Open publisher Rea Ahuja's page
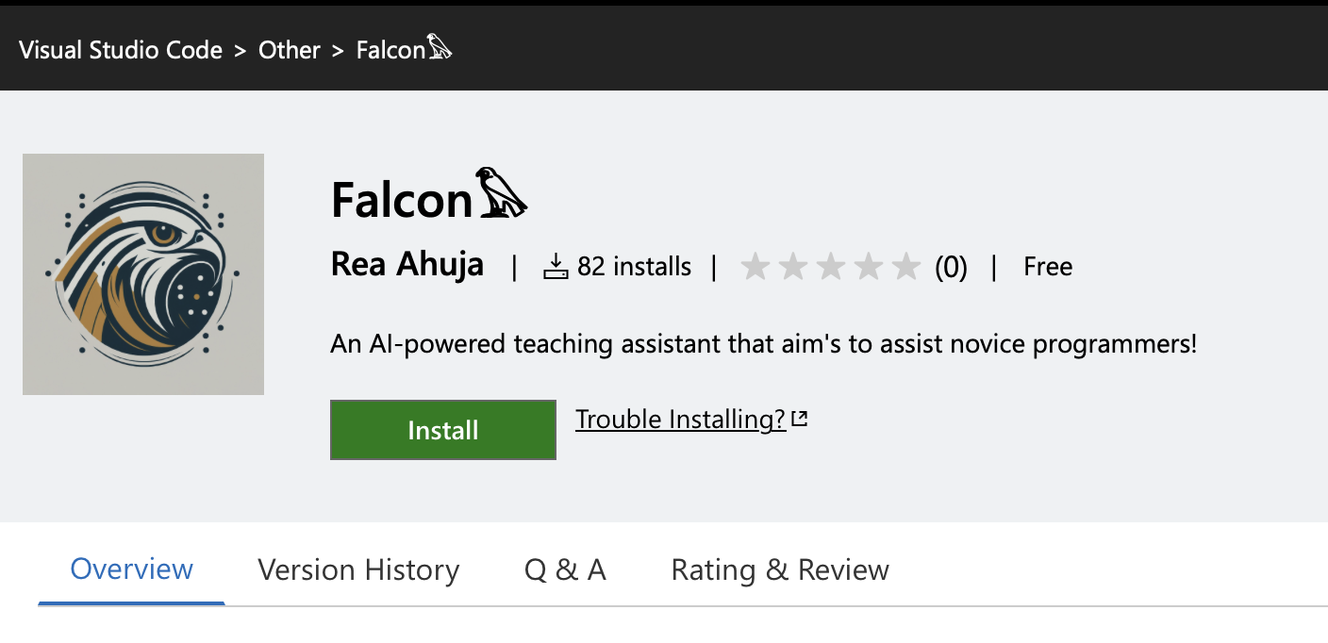 407,264
